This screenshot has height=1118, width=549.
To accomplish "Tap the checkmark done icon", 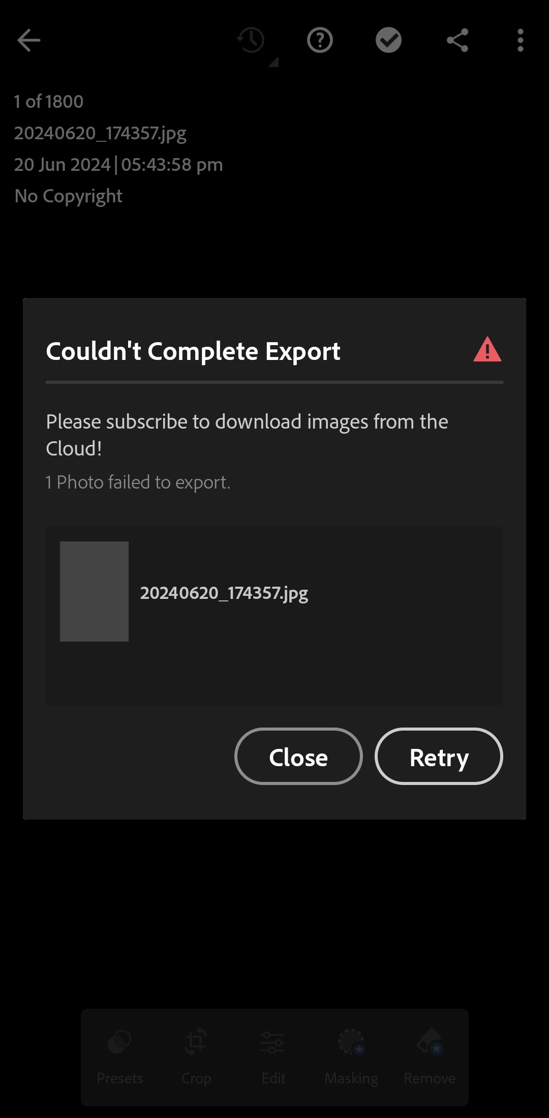I will pyautogui.click(x=389, y=40).
